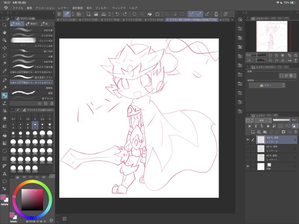The height and width of the screenshot is (224, 299).
Task: Create new raster layer in Layer panel
Action: click(x=253, y=132)
